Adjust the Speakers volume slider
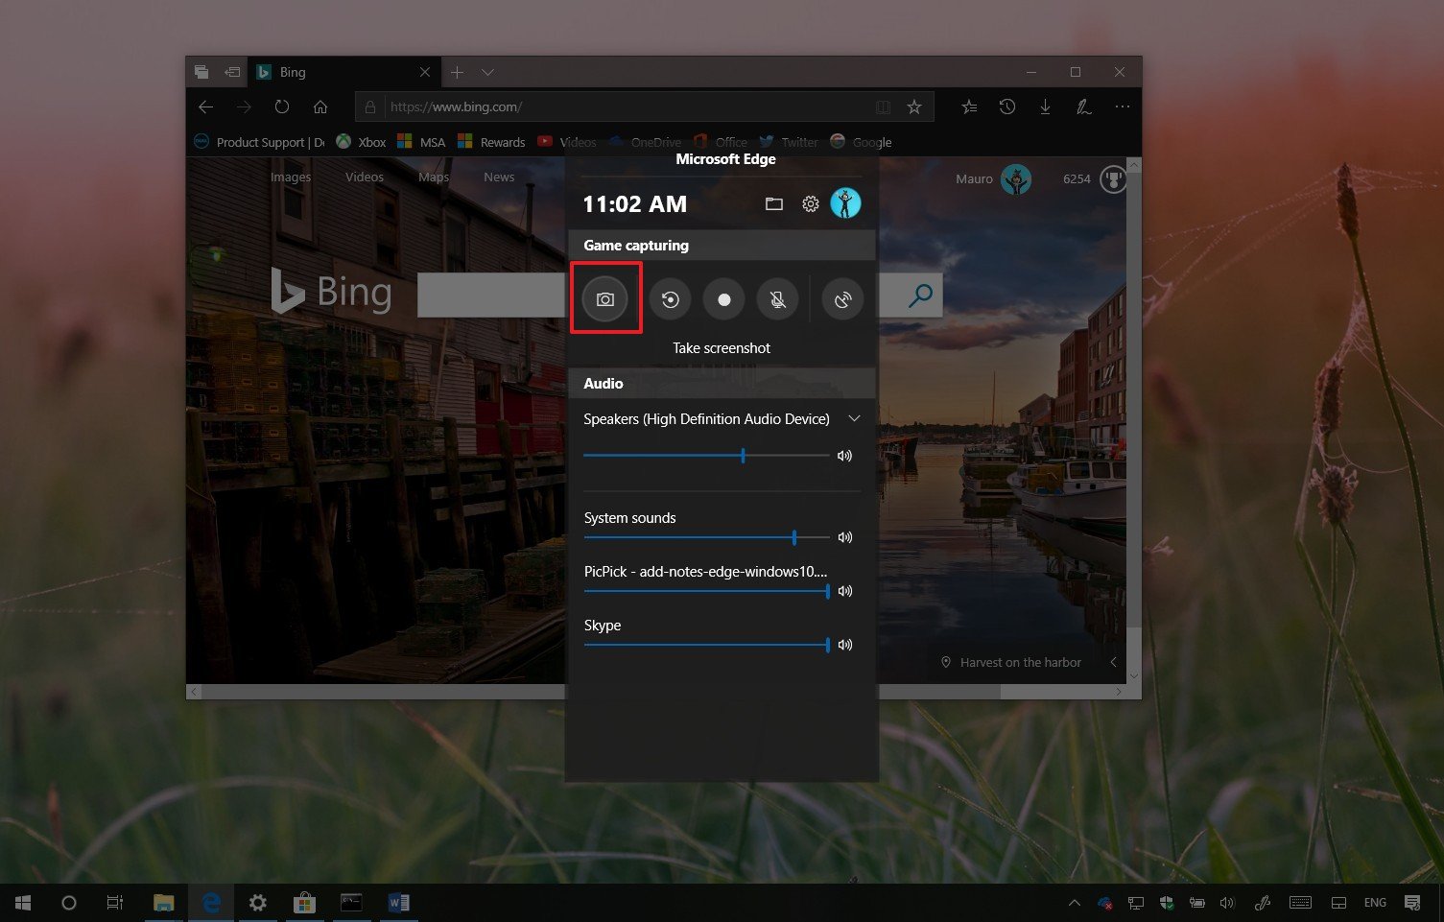Screen dimensions: 1444x922 743,456
